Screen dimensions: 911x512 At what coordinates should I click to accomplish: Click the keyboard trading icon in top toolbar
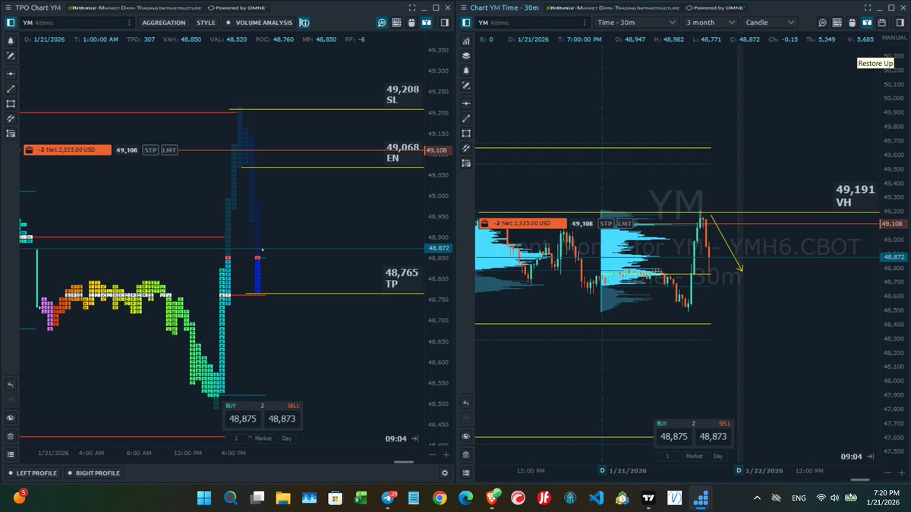pyautogui.click(x=396, y=23)
